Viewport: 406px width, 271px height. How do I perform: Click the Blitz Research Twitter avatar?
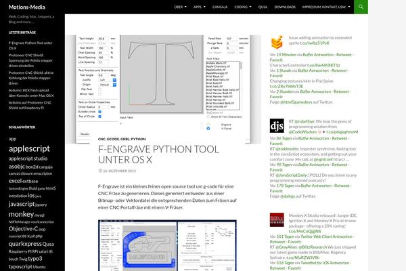[277, 220]
